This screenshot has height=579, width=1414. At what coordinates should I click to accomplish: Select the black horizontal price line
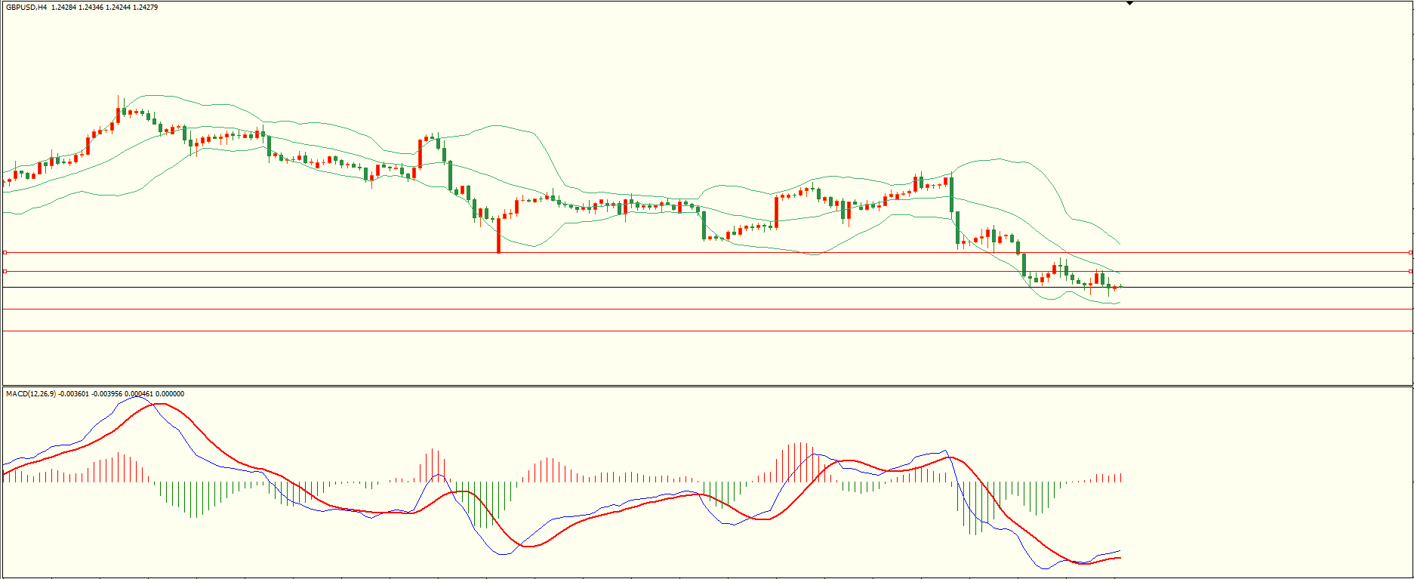[x=679, y=288]
